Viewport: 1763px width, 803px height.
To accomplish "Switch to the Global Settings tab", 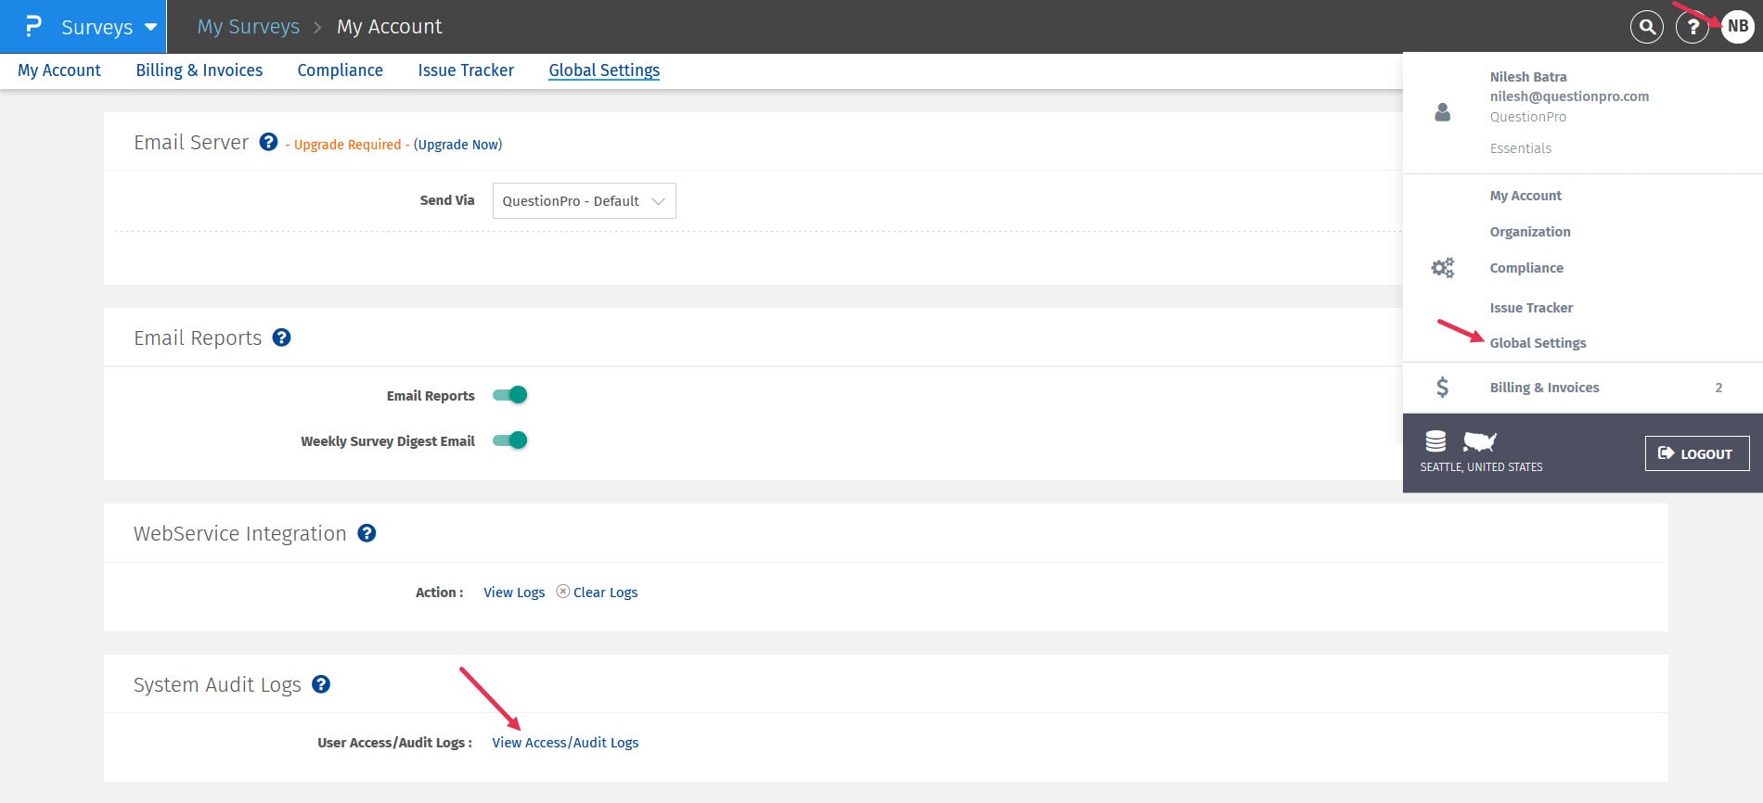I will [x=604, y=70].
